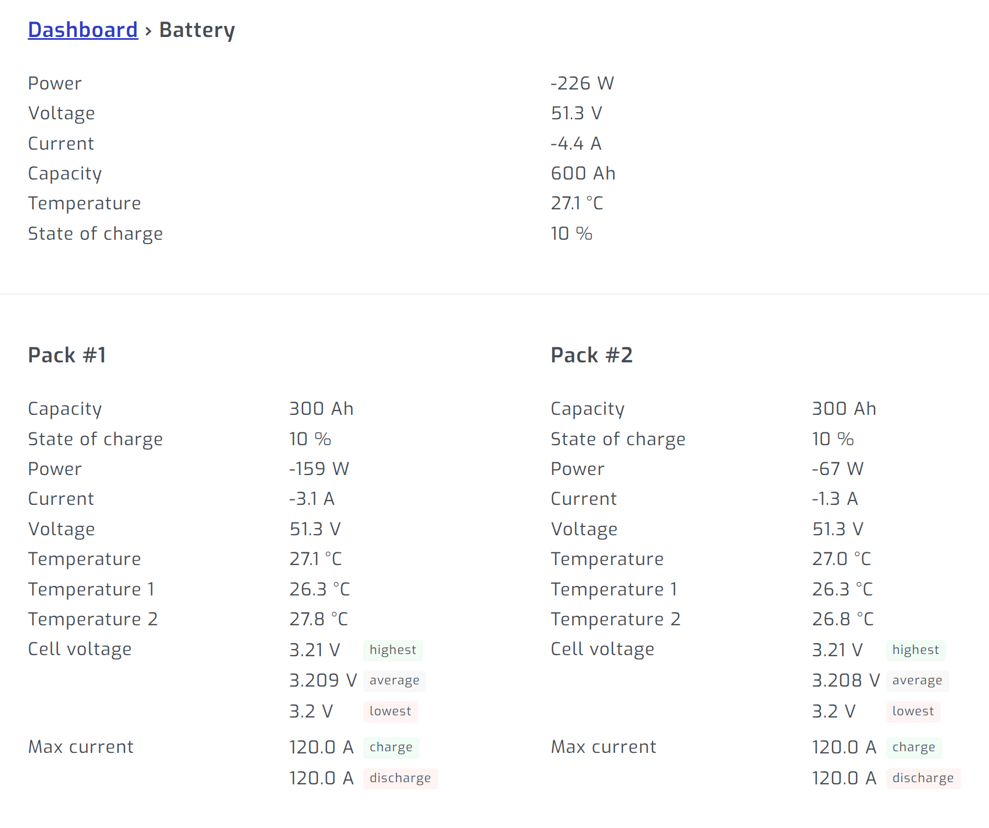
Task: Click Pack #1 Temperature 2 value 27.8 °C
Action: click(319, 619)
